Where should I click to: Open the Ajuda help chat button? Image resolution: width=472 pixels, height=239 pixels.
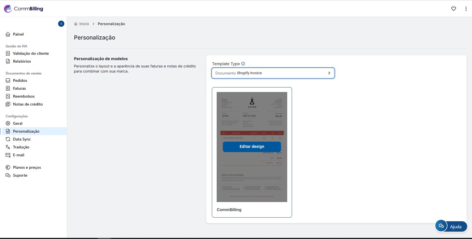pos(451,226)
